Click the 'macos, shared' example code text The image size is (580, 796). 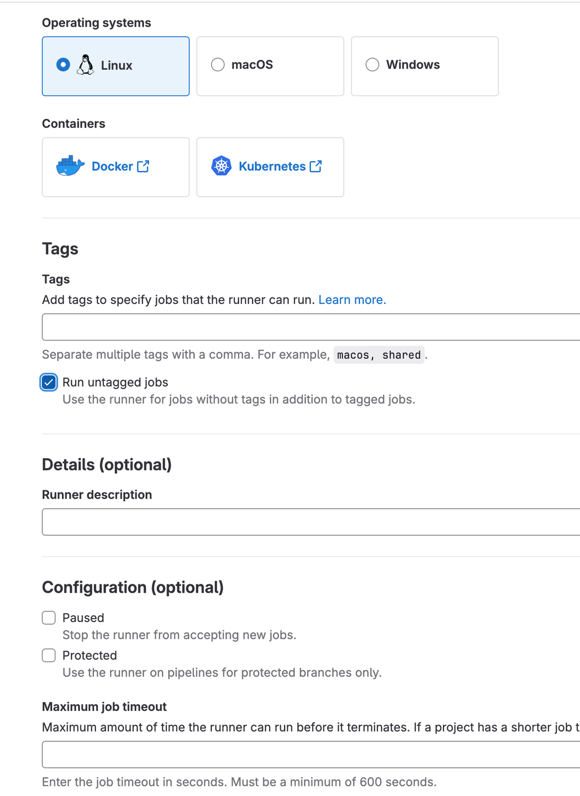(379, 355)
